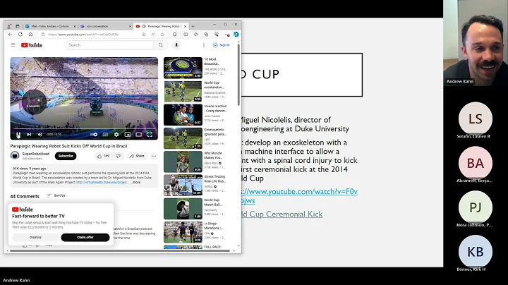This screenshot has width=508, height=285.
Task: Click the browser address bar URL
Action: (x=83, y=35)
